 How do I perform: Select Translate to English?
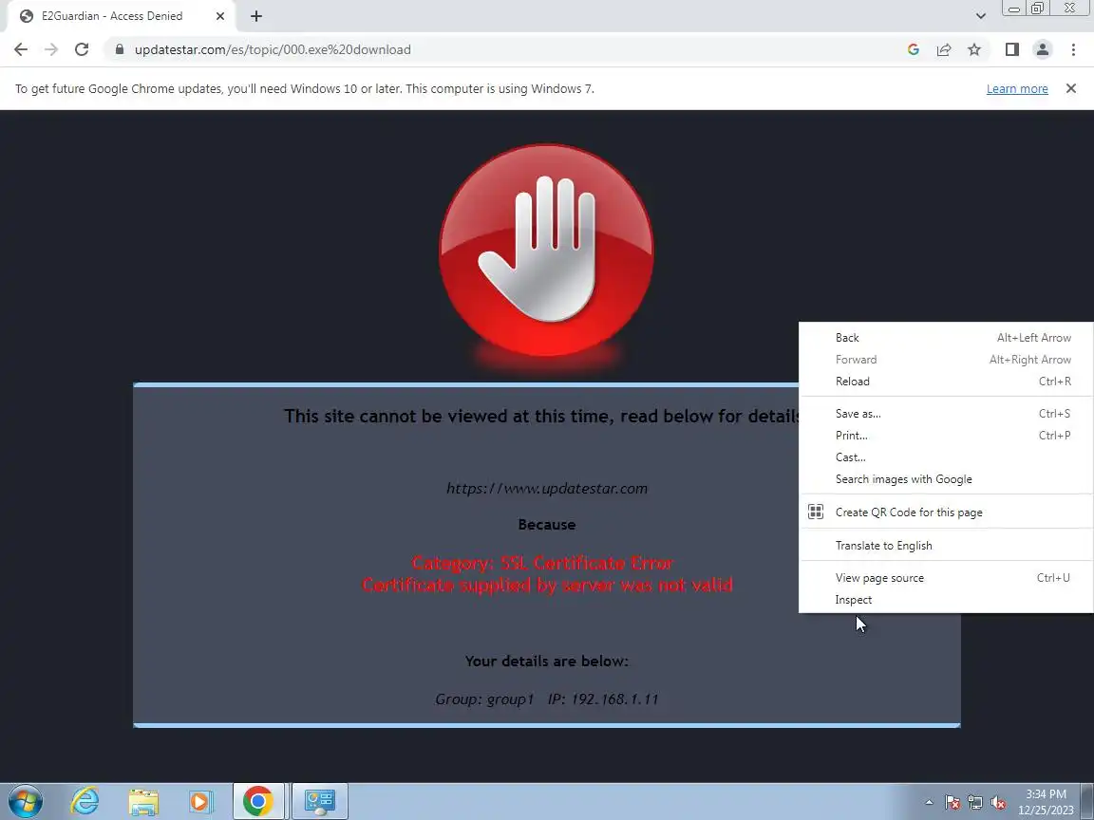pyautogui.click(x=946, y=546)
